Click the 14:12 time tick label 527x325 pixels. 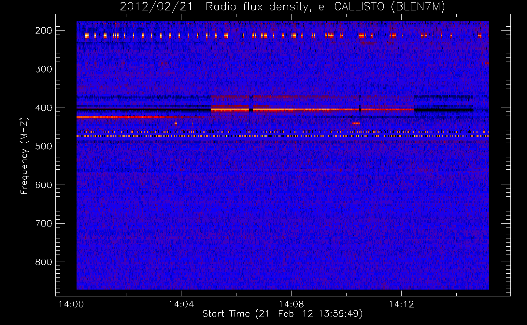click(x=401, y=304)
